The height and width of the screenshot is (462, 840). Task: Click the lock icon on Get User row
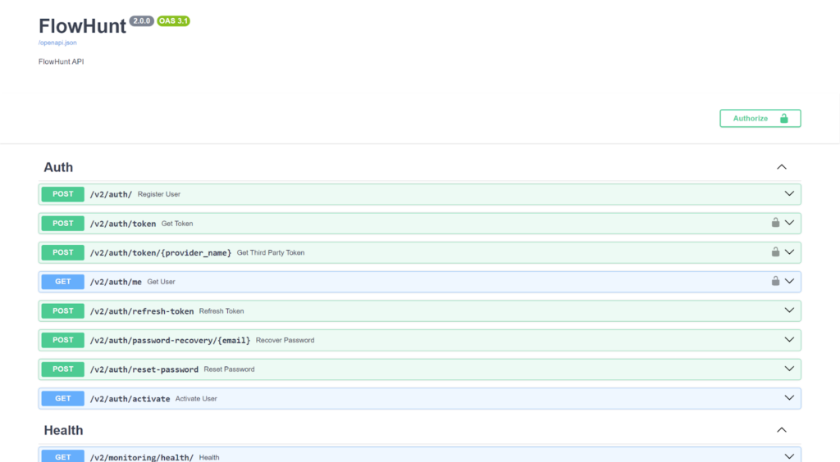(x=775, y=281)
